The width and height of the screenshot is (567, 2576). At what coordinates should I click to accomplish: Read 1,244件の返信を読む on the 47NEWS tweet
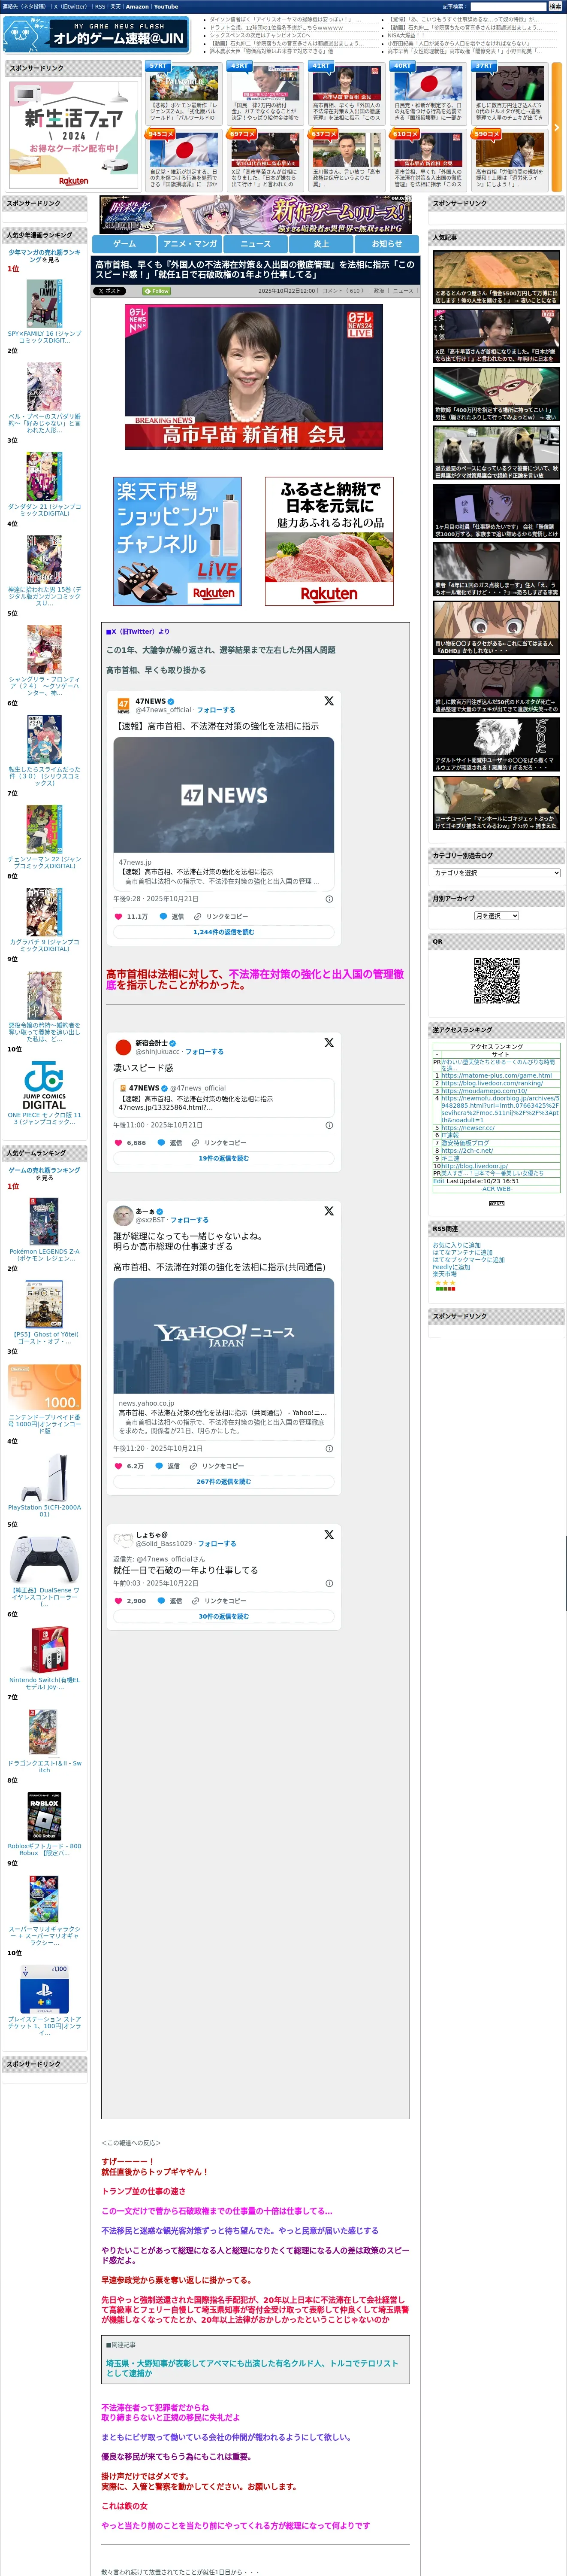pos(223,932)
